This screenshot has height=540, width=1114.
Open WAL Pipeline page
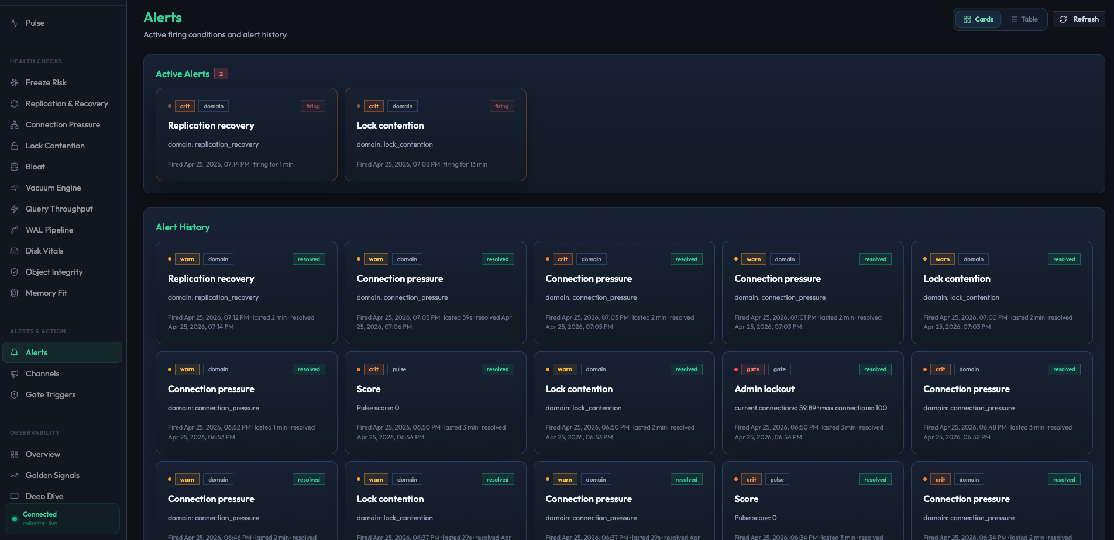(63, 230)
